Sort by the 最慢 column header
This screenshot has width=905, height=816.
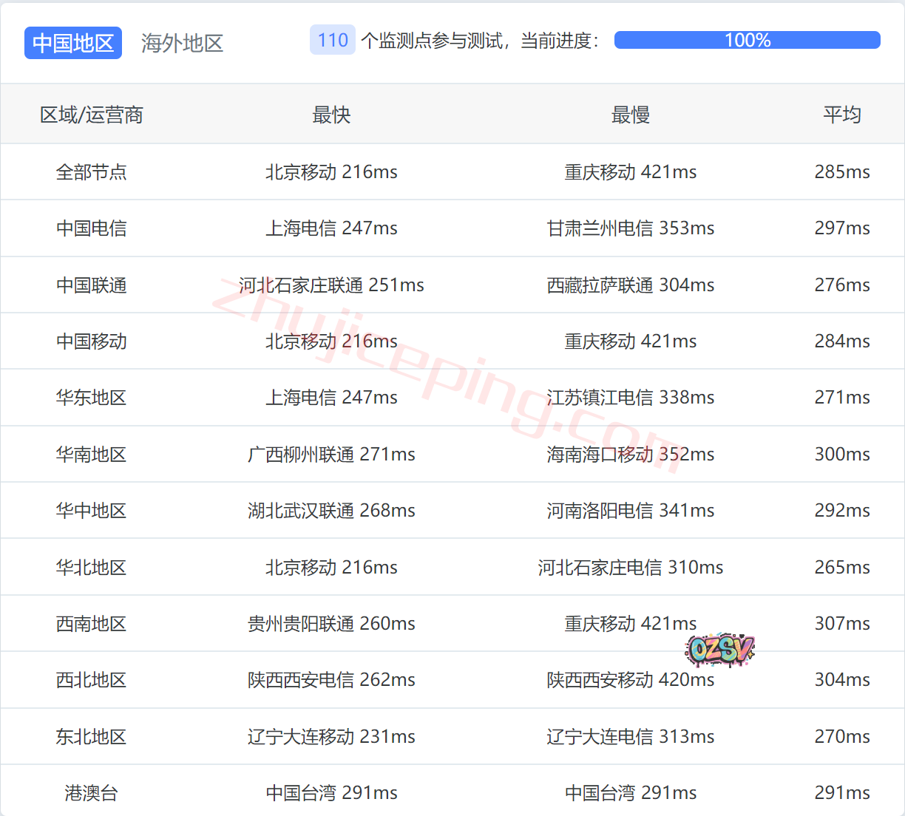[630, 115]
